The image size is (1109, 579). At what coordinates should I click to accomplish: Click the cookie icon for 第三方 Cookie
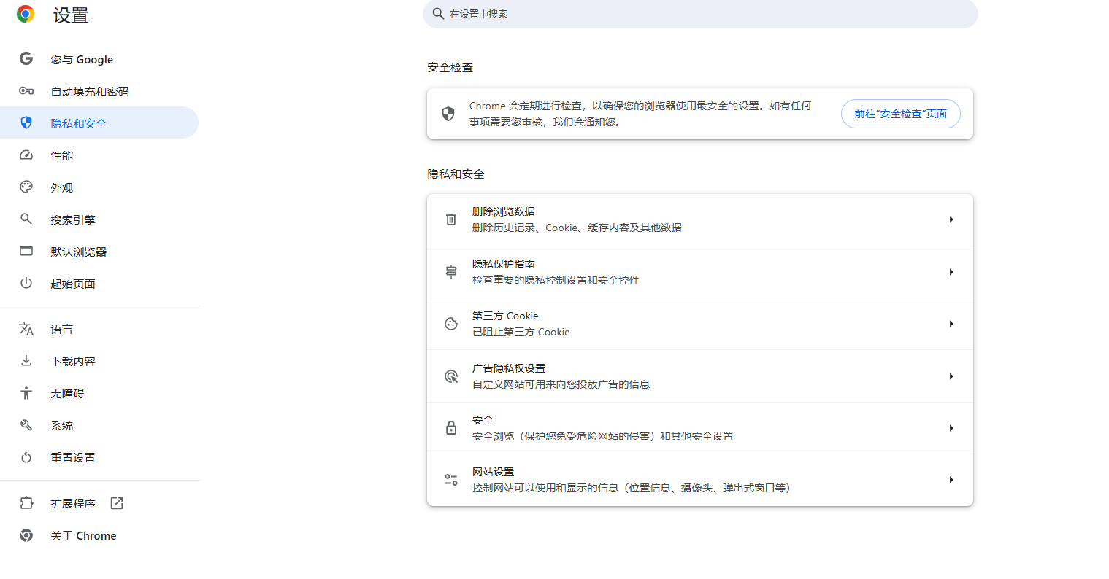click(x=451, y=324)
